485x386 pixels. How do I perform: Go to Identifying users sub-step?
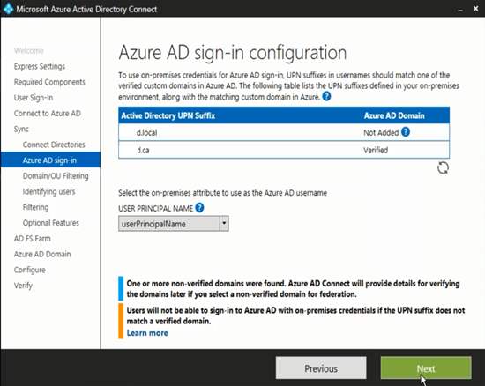pyautogui.click(x=48, y=191)
